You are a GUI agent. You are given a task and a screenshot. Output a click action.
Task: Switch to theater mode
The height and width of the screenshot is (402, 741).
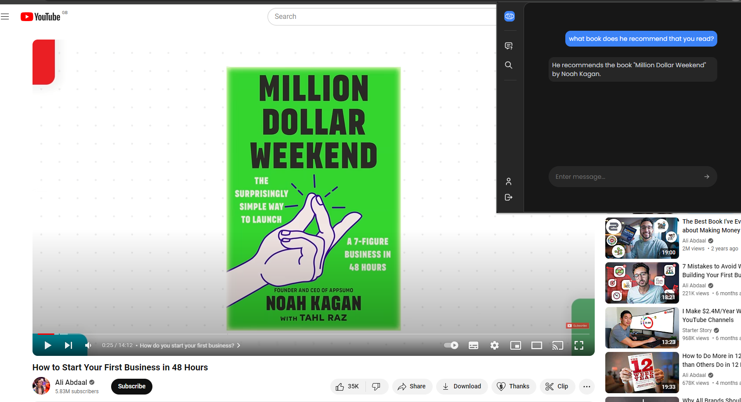pos(537,345)
